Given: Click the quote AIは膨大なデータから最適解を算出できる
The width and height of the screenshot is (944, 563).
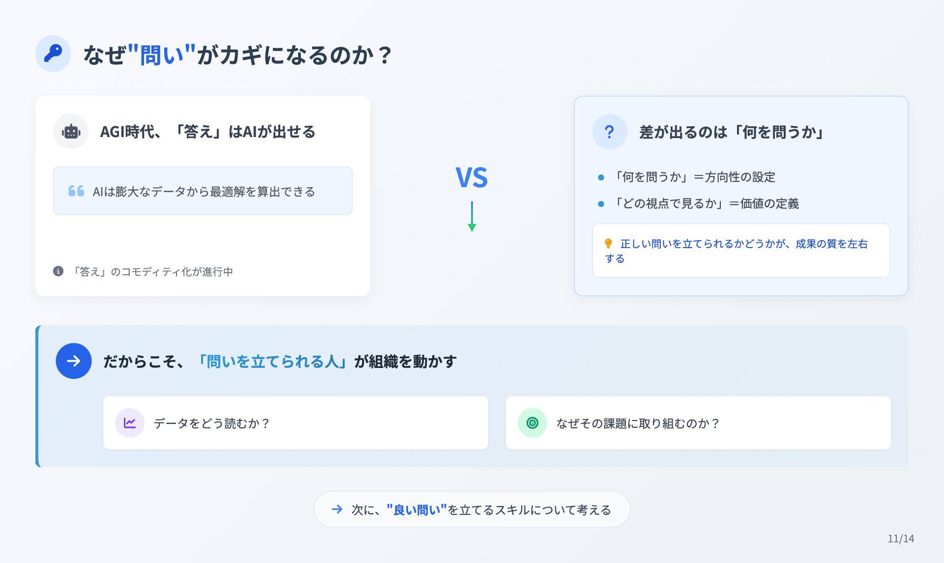Looking at the screenshot, I should click(204, 192).
